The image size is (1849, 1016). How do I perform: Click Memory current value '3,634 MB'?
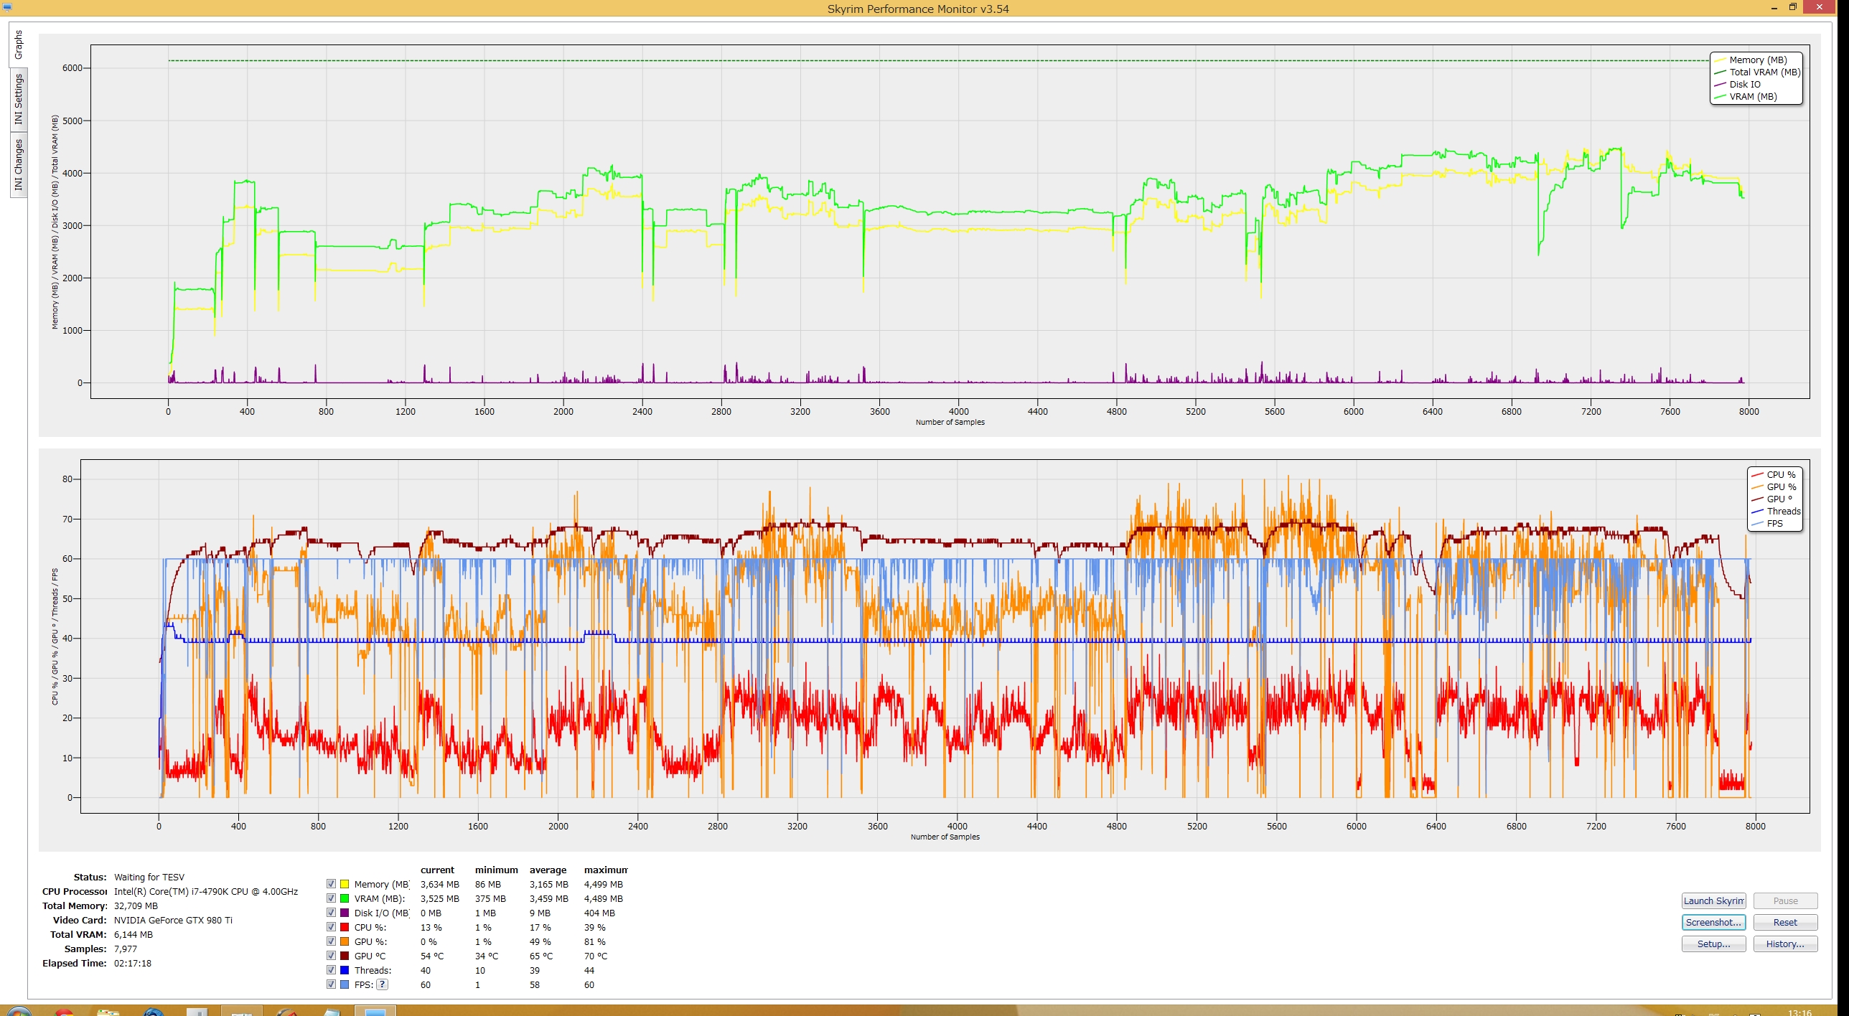pyautogui.click(x=440, y=885)
